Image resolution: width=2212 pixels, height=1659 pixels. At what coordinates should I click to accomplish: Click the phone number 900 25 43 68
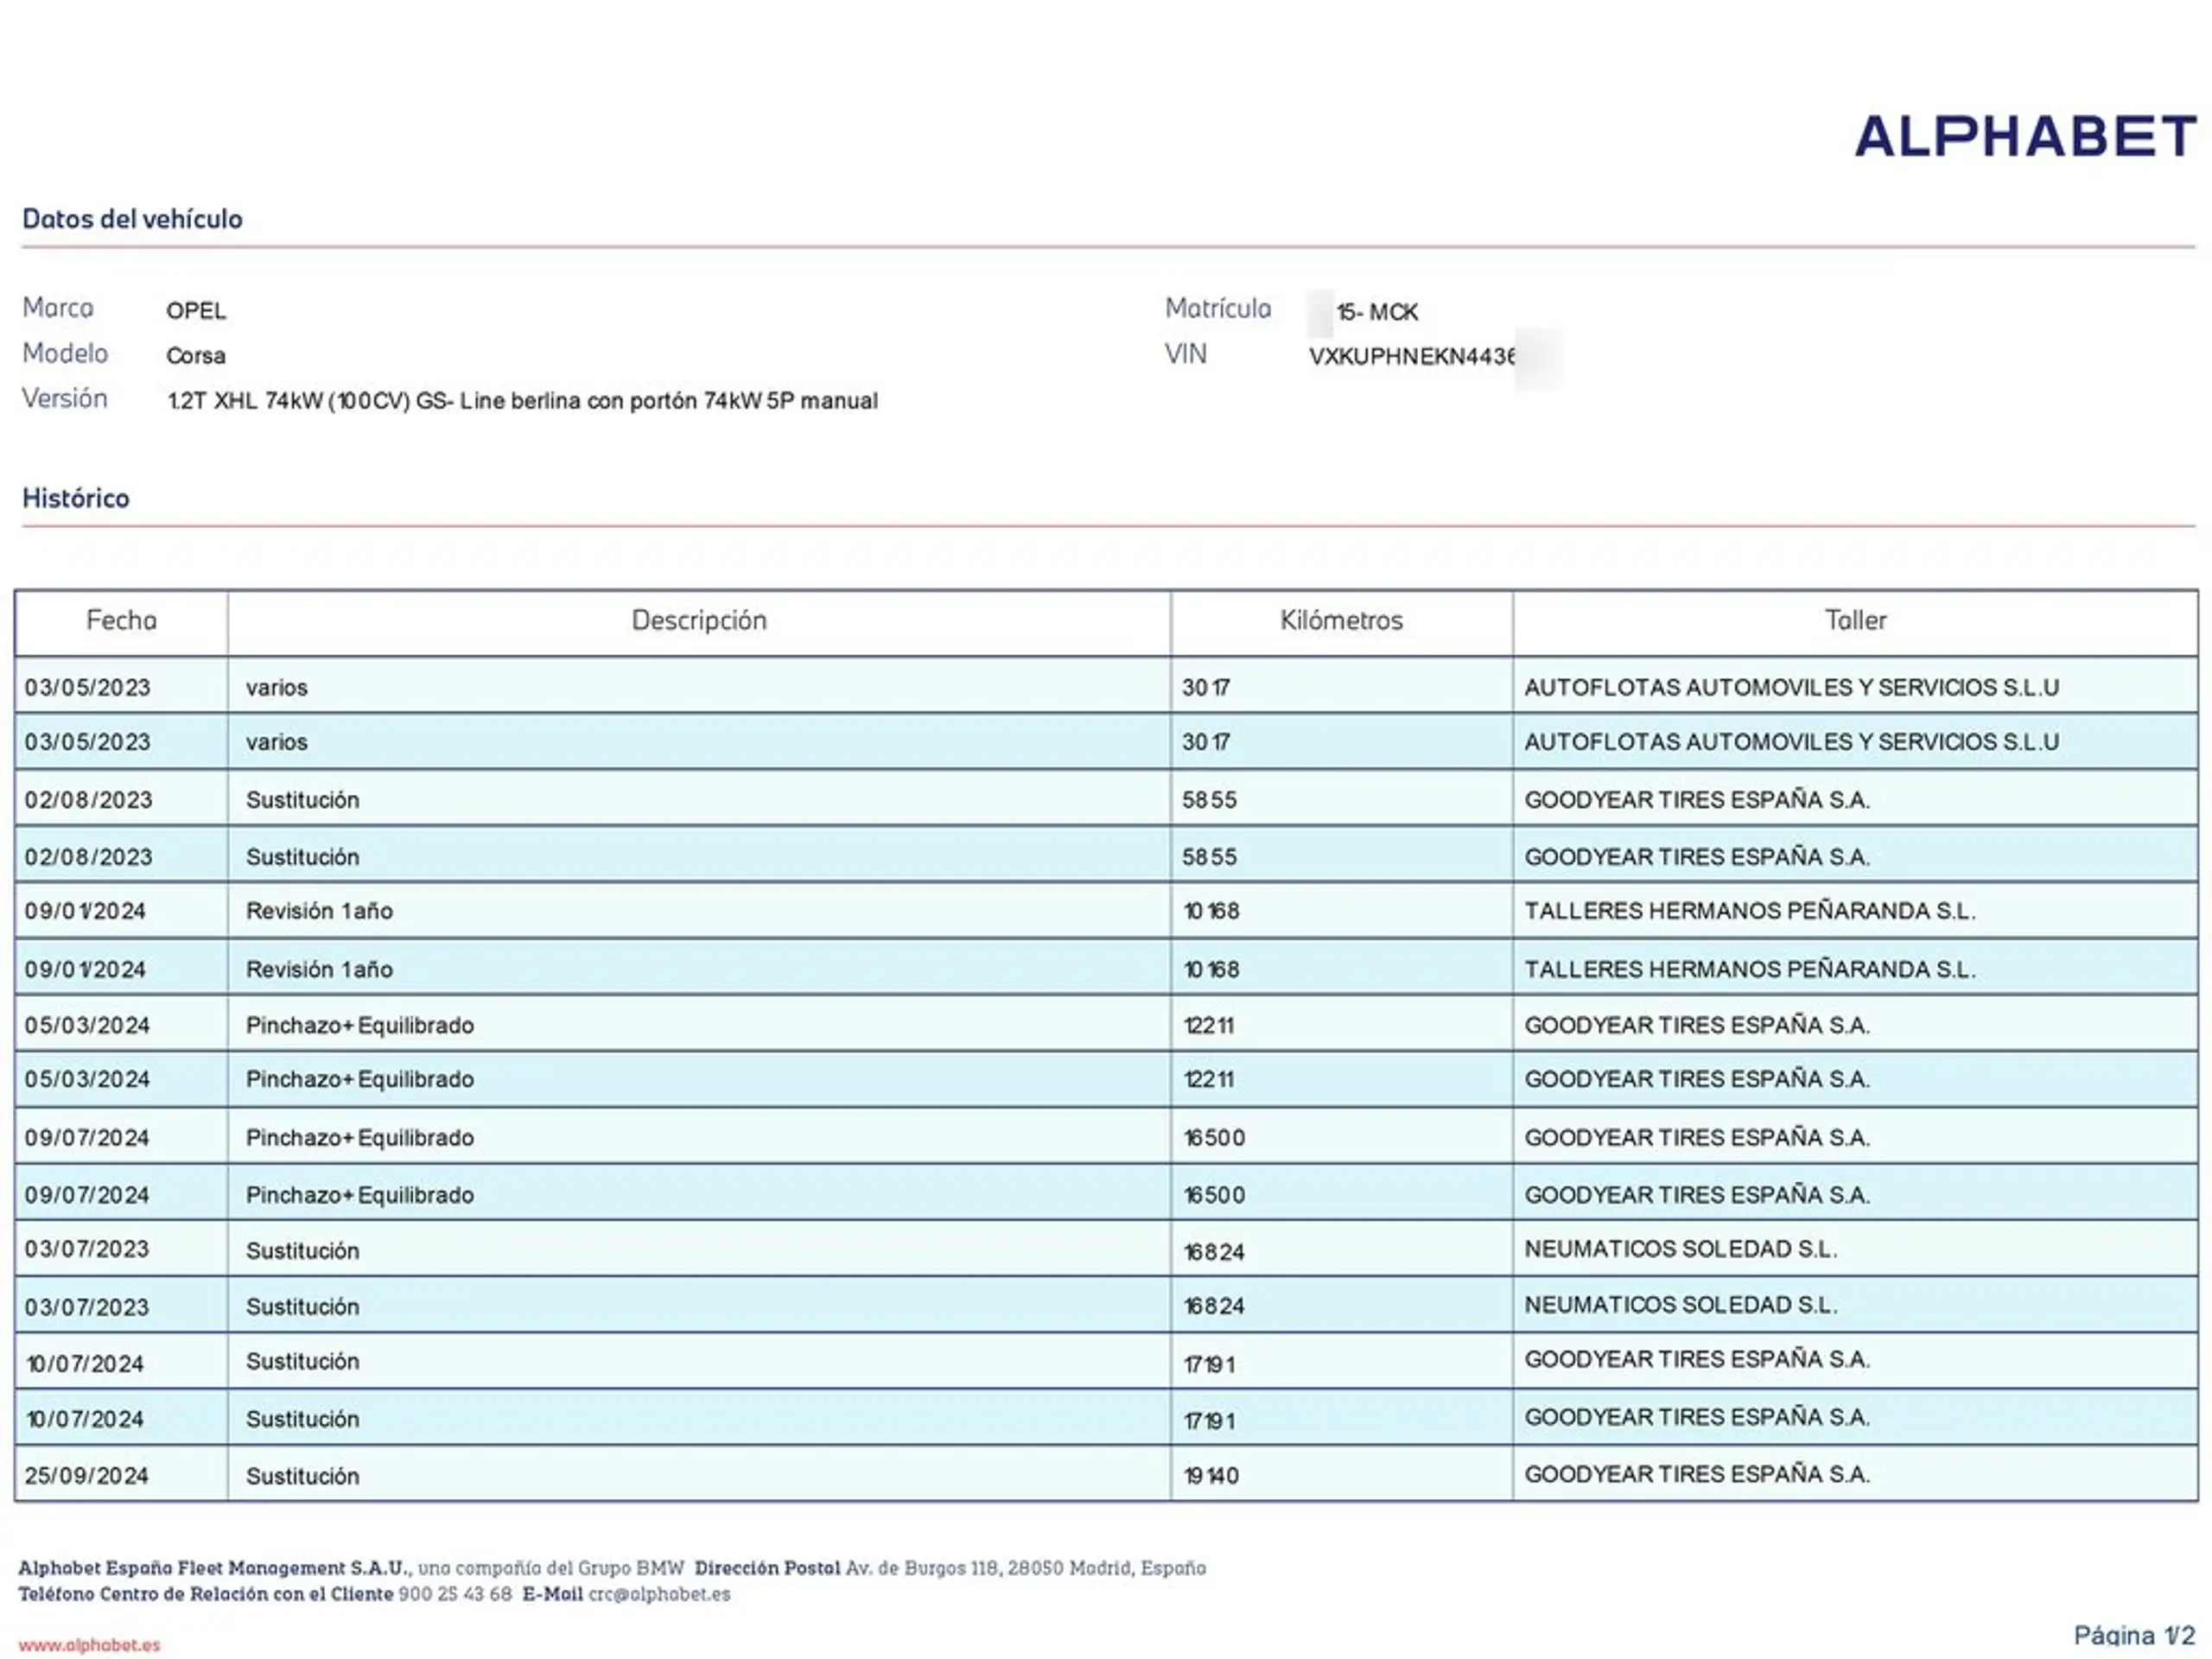455,1594
